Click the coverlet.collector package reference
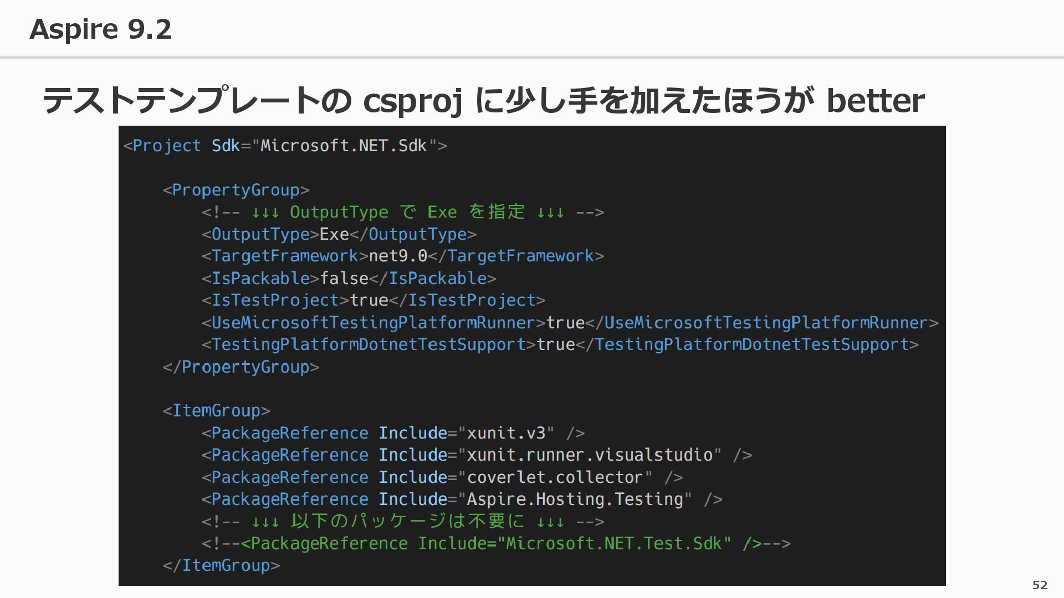The image size is (1064, 598). click(442, 477)
